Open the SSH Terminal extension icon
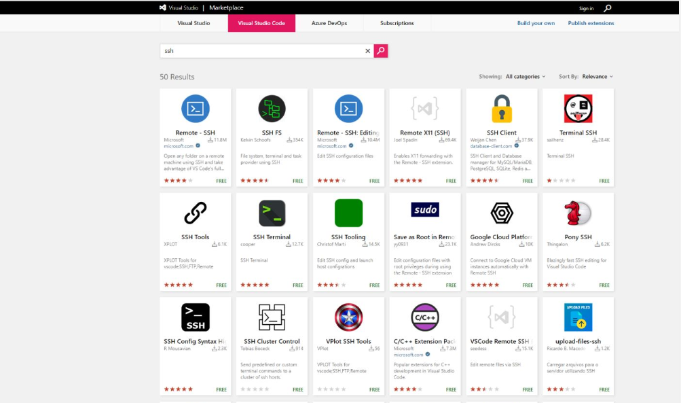 click(272, 213)
